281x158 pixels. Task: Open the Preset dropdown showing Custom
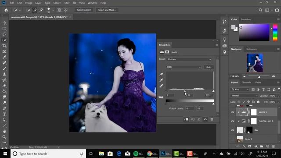pyautogui.click(x=189, y=59)
